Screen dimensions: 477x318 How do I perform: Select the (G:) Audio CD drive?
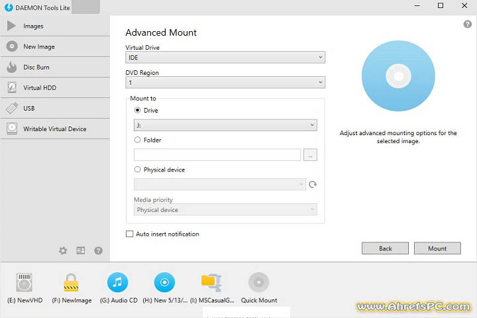pyautogui.click(x=118, y=282)
